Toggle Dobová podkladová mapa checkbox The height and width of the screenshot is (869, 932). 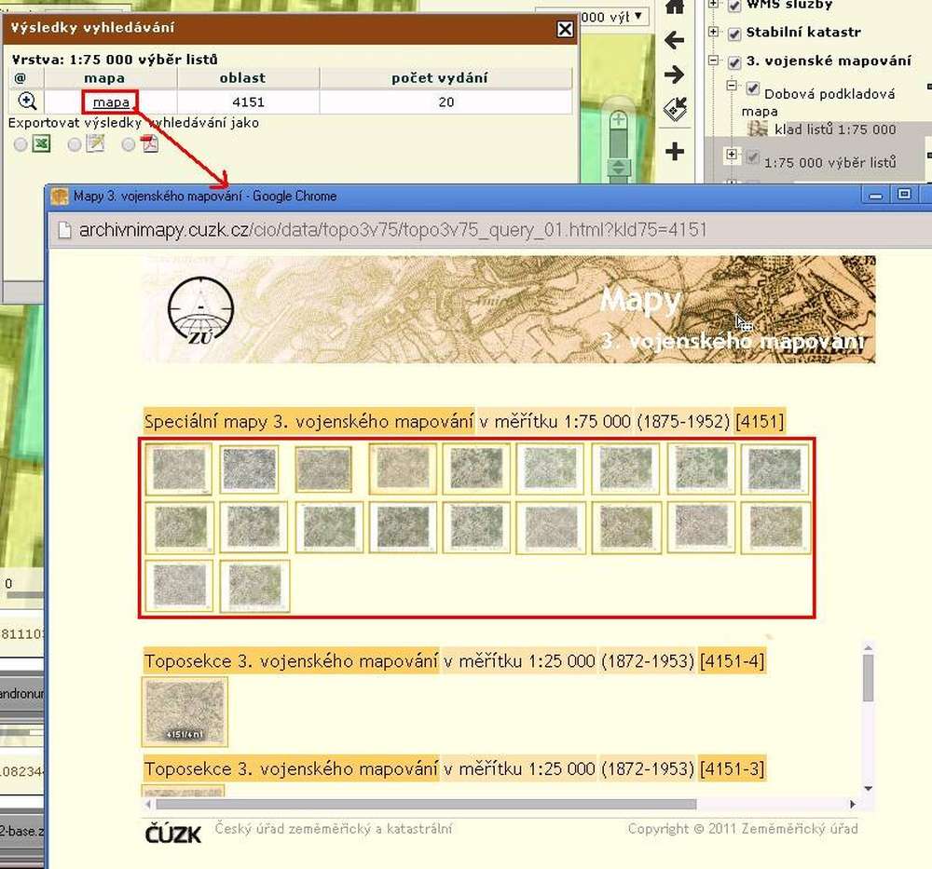point(753,88)
